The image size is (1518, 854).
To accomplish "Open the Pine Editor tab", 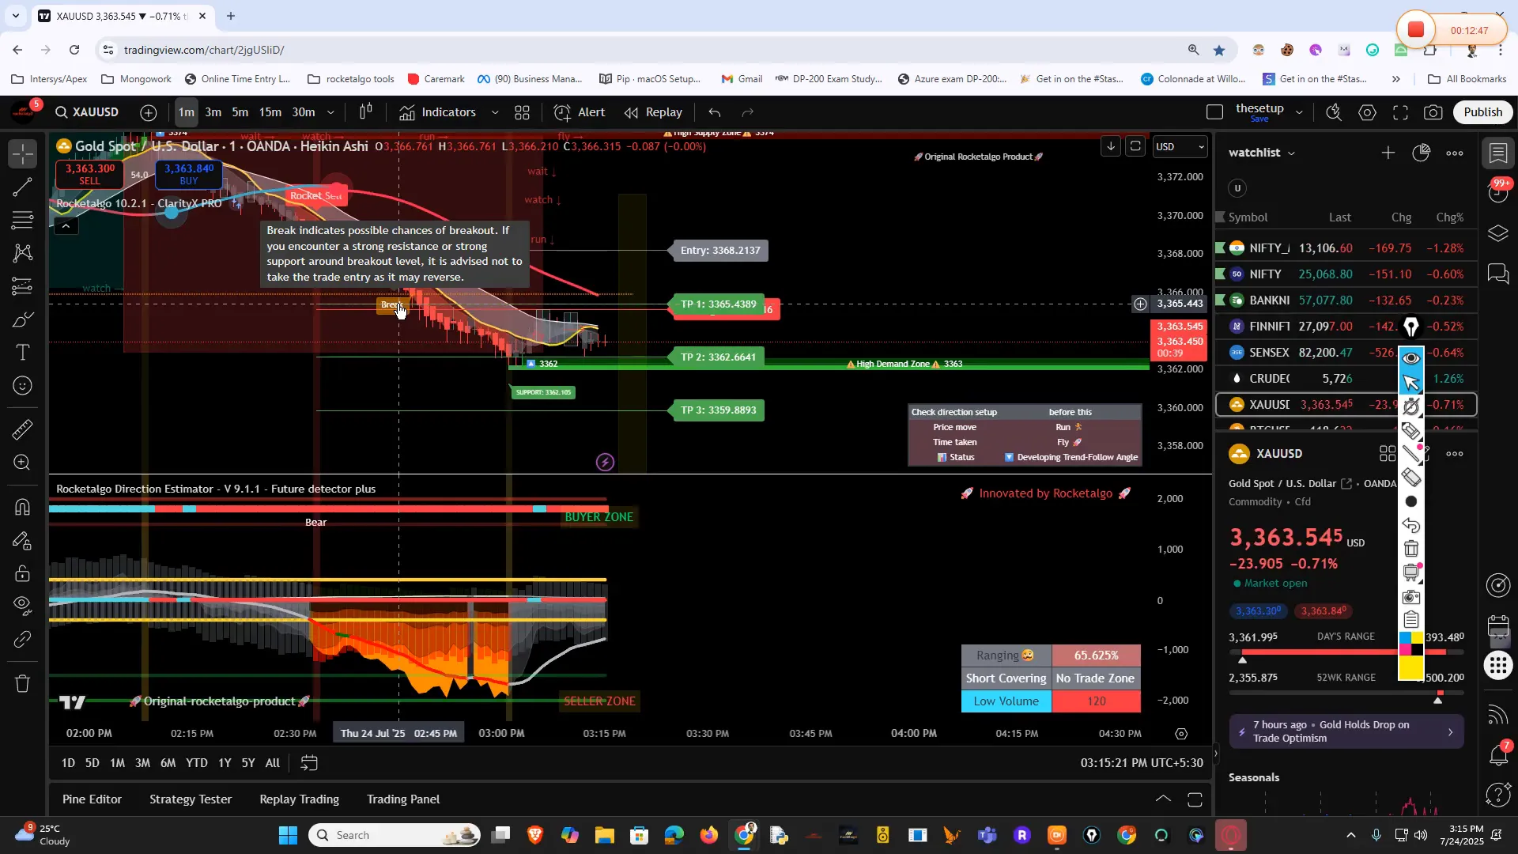I will coord(92,799).
